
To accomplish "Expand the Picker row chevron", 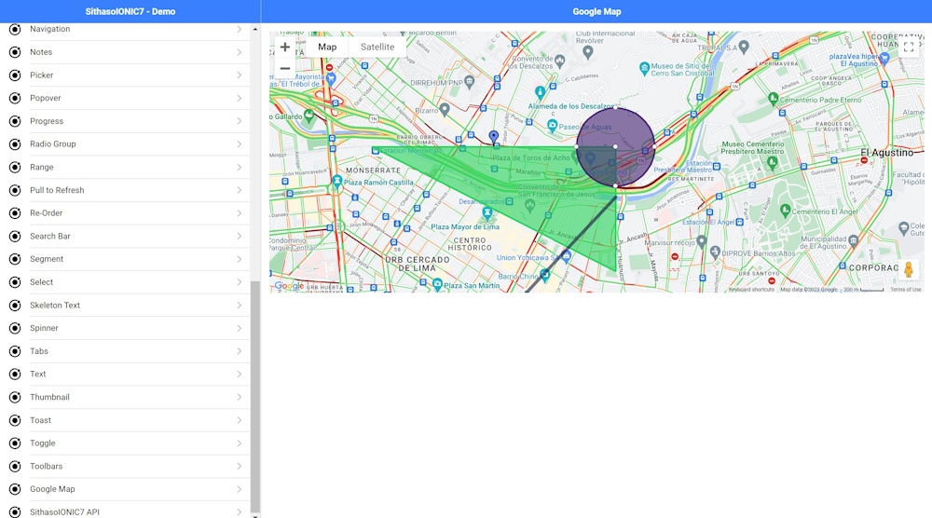I will coord(239,75).
